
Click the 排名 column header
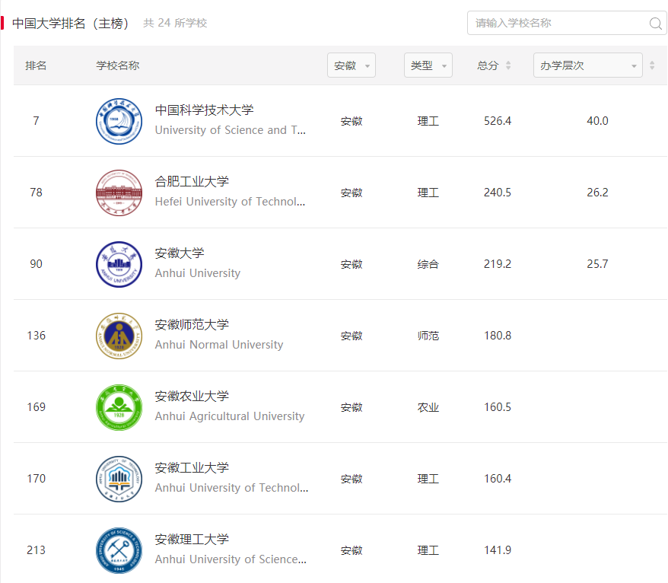click(36, 65)
